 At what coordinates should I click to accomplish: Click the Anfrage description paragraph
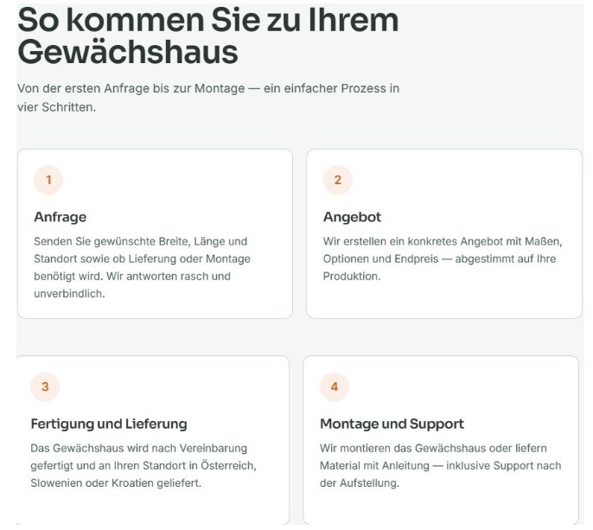pyautogui.click(x=142, y=267)
